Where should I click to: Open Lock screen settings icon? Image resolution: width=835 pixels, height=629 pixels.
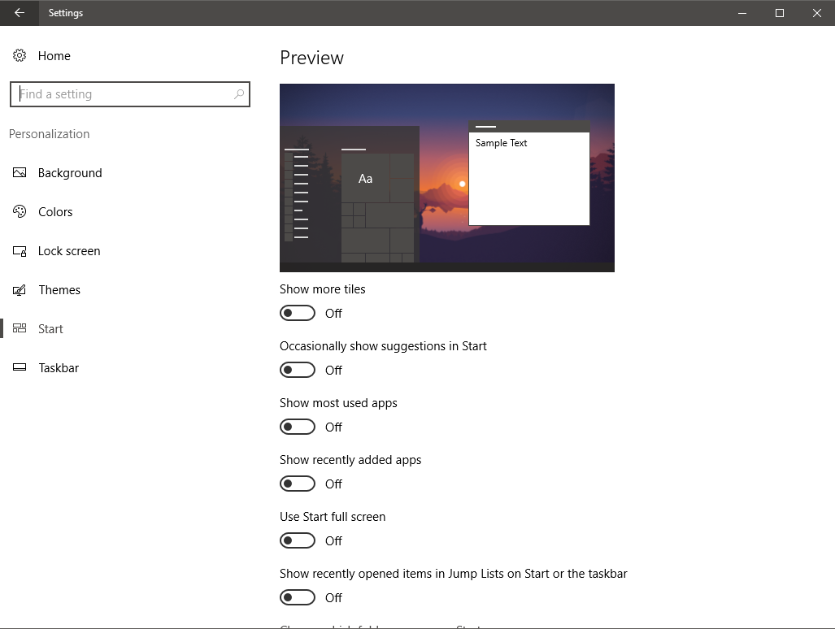pos(19,250)
